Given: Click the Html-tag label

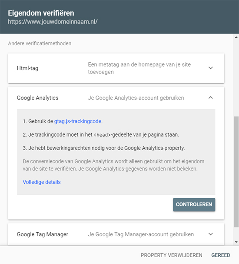Looking at the screenshot, I should click(27, 68).
